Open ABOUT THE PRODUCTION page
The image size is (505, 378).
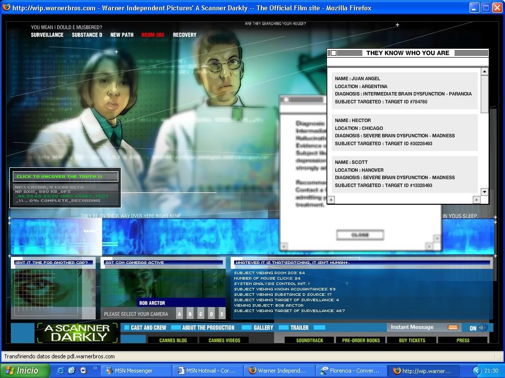pyautogui.click(x=209, y=327)
